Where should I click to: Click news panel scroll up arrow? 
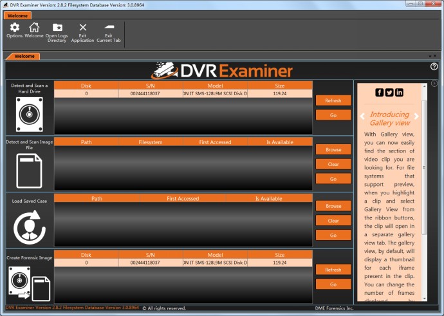[x=424, y=86]
